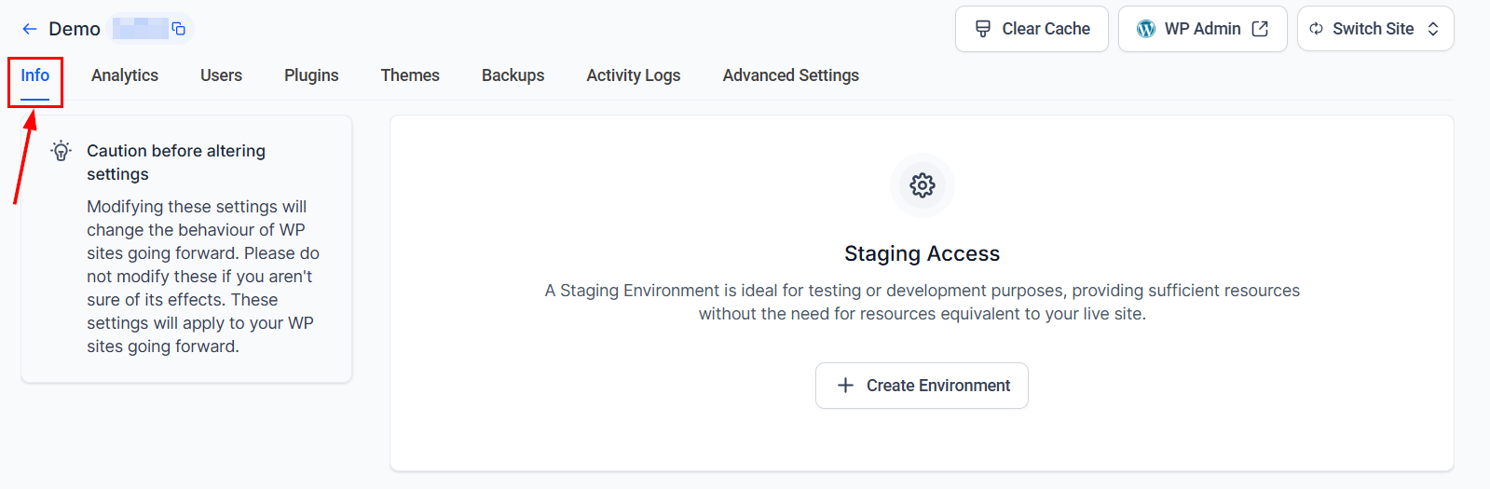Click the swap icon left of Switch Site

click(1316, 29)
